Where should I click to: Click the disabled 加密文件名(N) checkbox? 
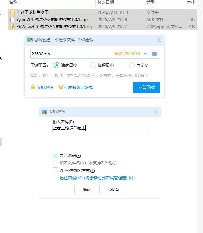55,163
